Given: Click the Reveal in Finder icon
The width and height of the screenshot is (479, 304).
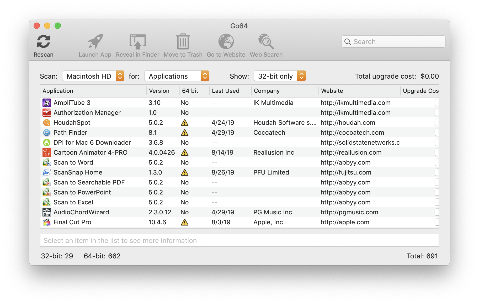Looking at the screenshot, I should tap(138, 41).
